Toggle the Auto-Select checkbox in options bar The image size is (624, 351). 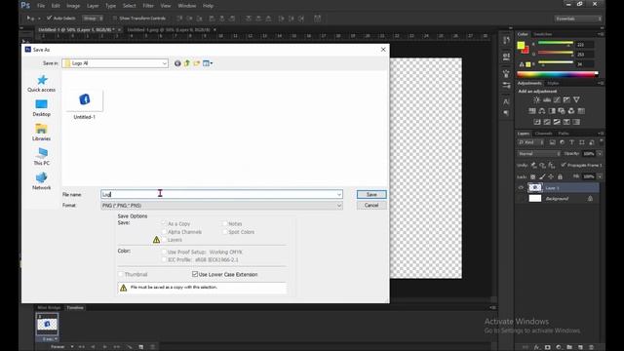point(50,19)
